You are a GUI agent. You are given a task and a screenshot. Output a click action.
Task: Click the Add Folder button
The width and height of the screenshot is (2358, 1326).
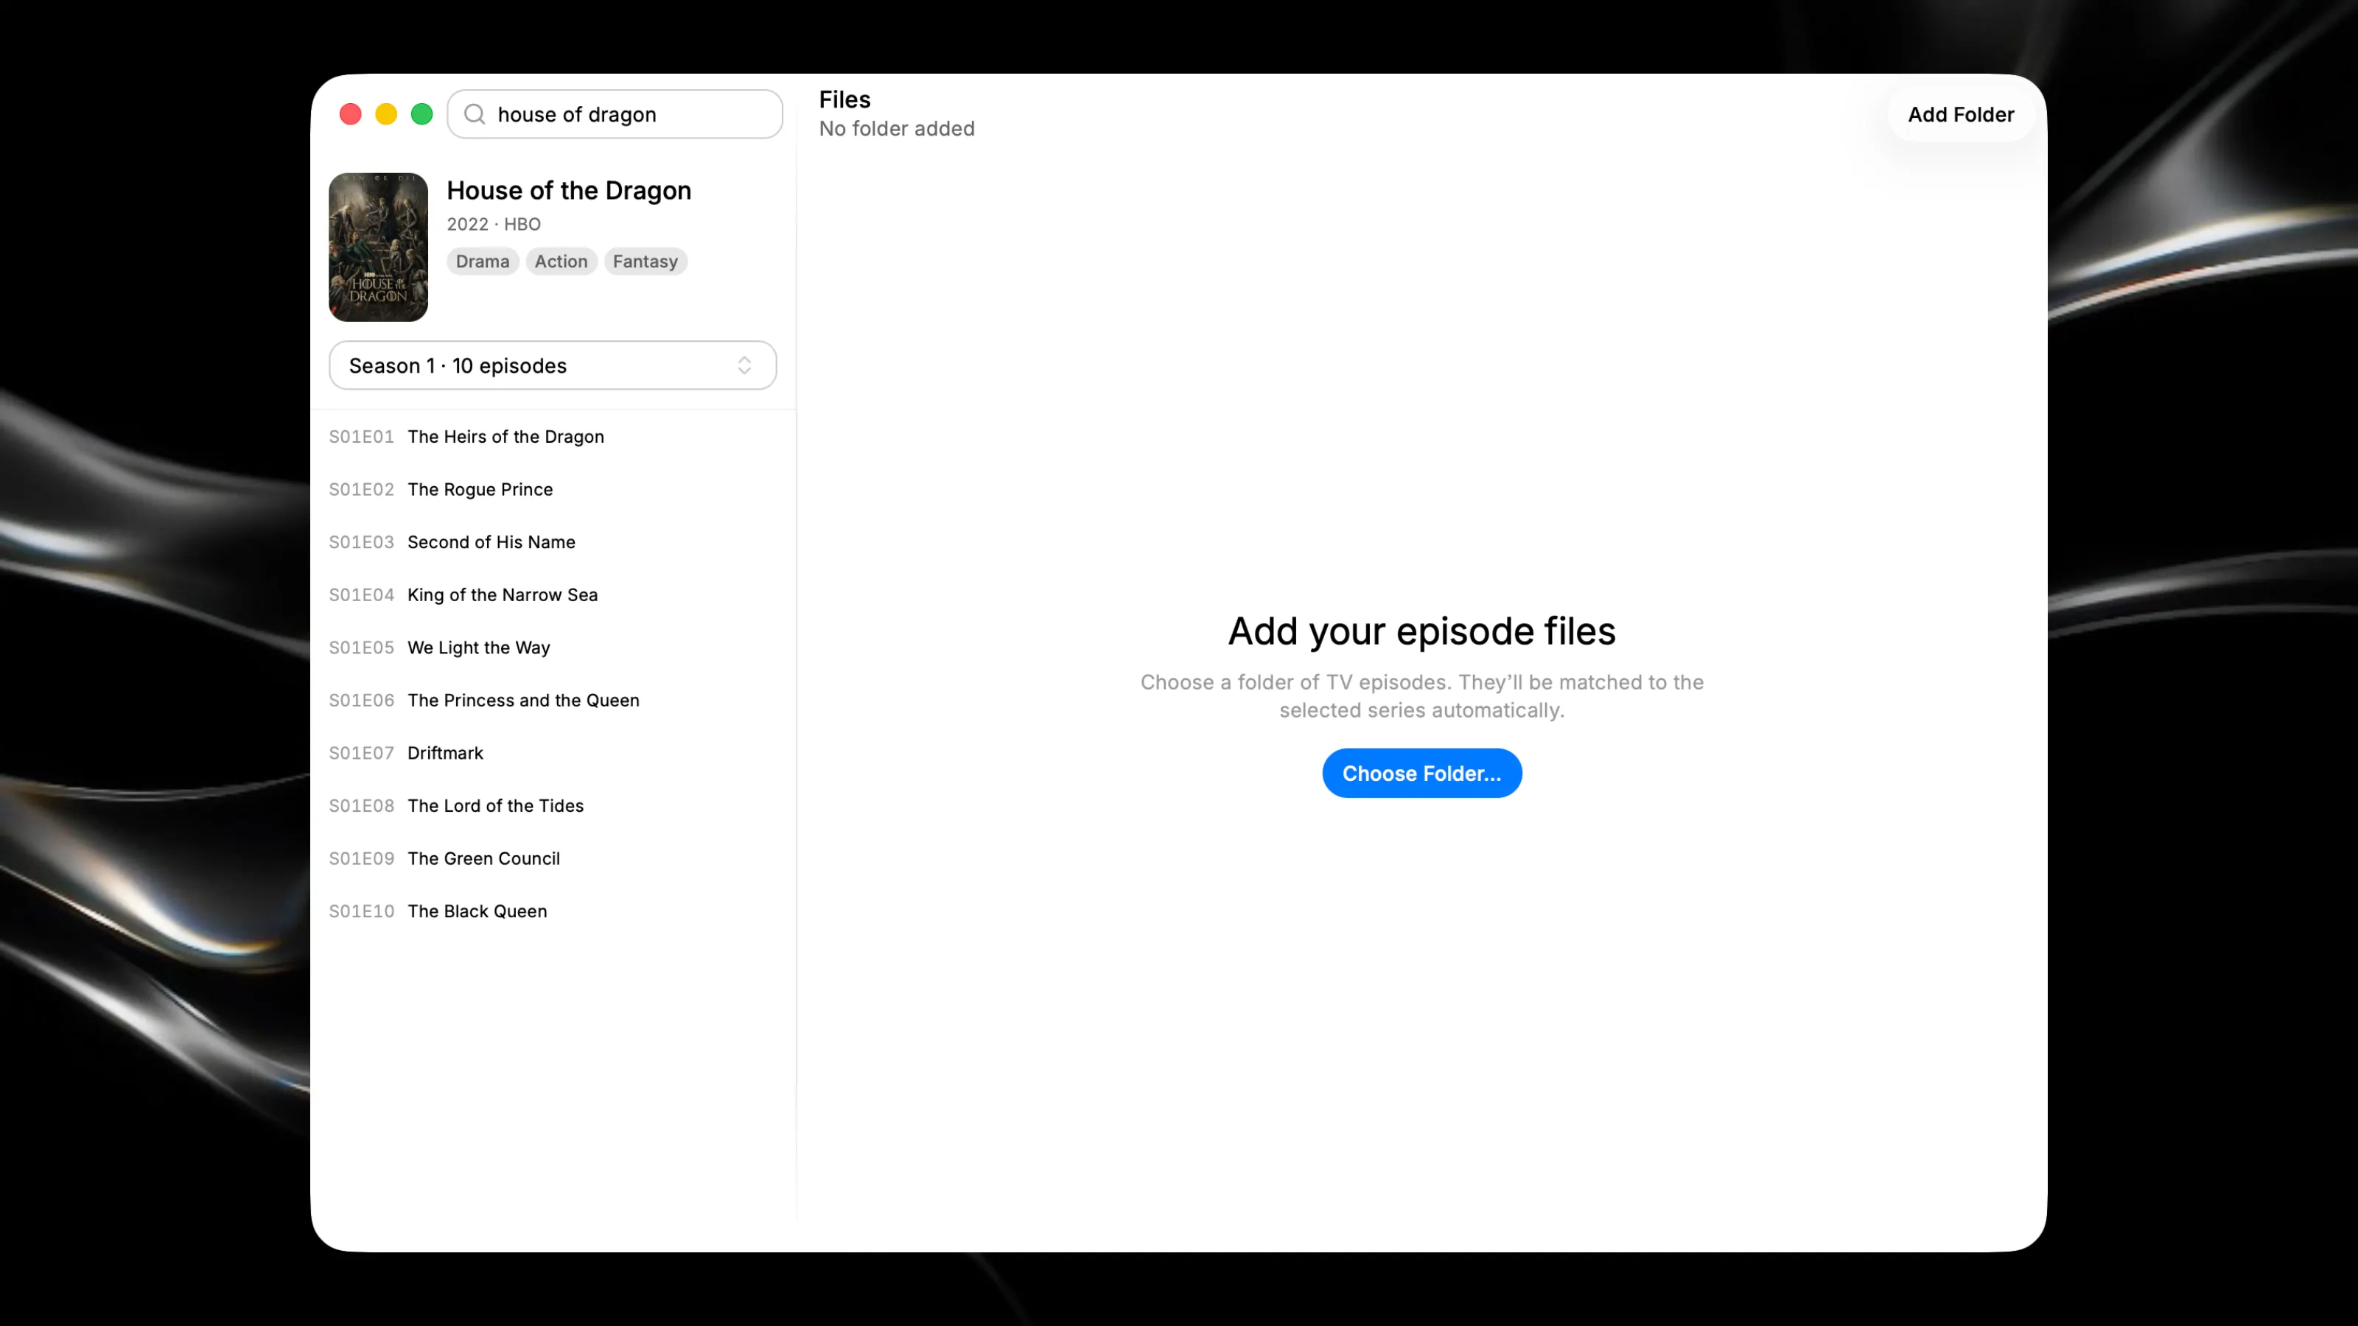(x=1961, y=114)
